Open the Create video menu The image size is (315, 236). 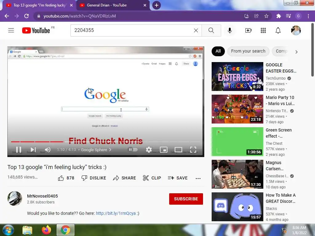coord(249,30)
